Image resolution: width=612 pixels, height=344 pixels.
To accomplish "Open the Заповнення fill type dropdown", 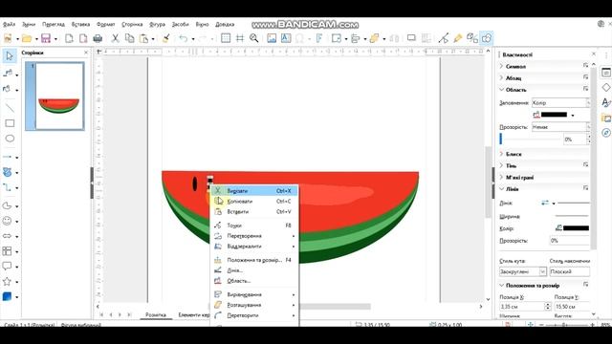I will [561, 103].
